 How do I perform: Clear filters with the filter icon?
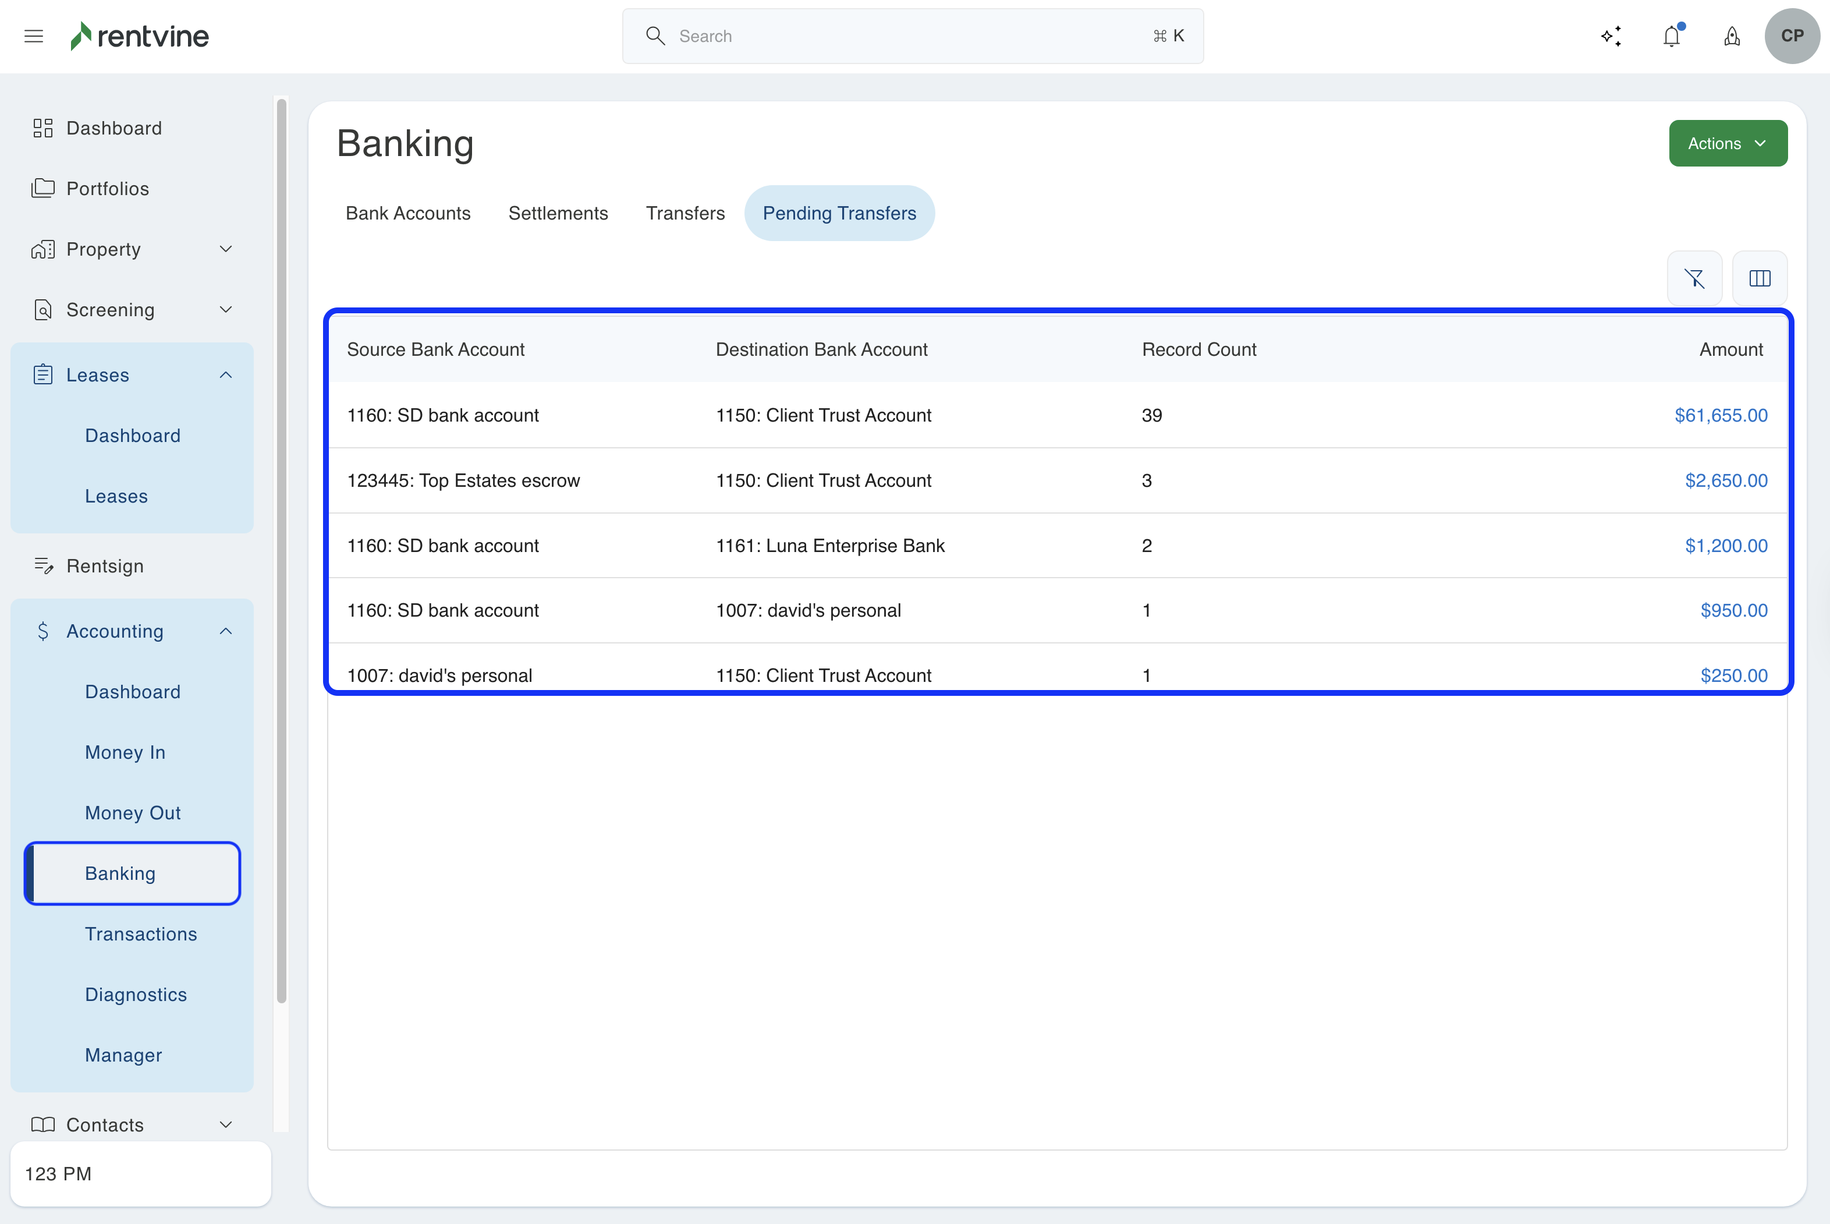[1694, 278]
